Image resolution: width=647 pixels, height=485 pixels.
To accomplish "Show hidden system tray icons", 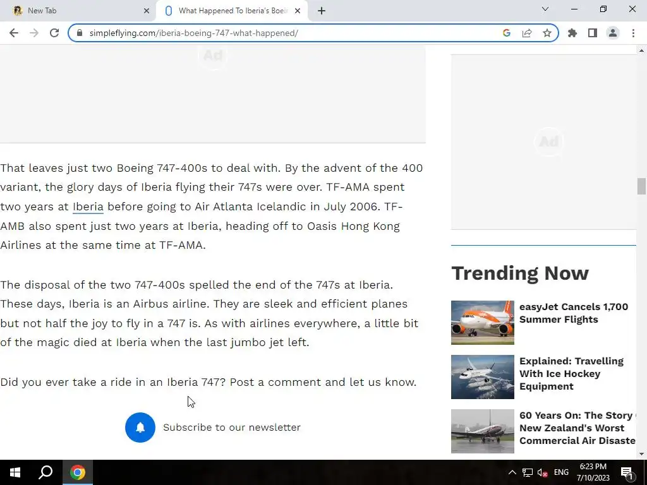I will pyautogui.click(x=512, y=472).
